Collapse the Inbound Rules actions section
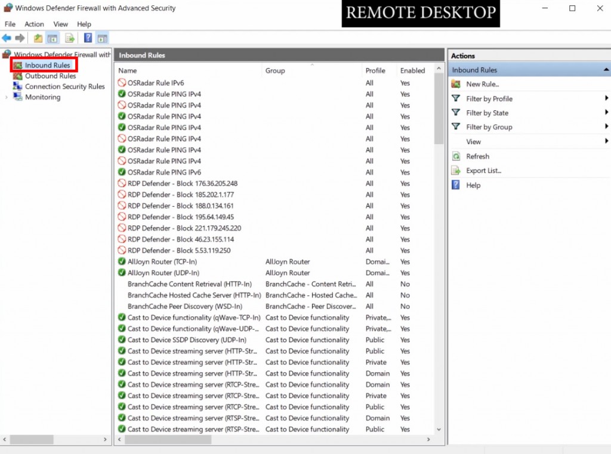This screenshot has height=454, width=611. [x=606, y=70]
